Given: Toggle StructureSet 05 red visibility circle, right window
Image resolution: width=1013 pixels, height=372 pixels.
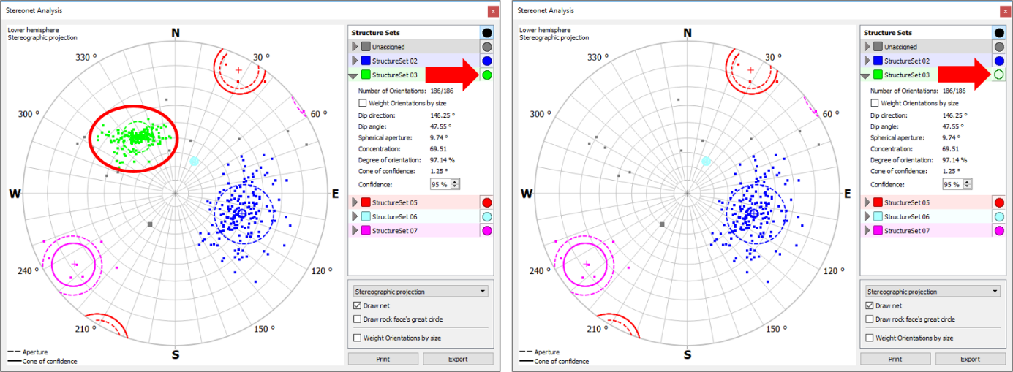Looking at the screenshot, I should tap(999, 202).
